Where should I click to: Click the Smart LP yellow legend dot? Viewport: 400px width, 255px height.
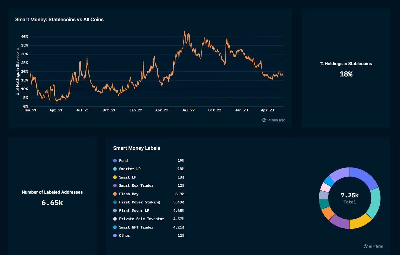[115, 177]
